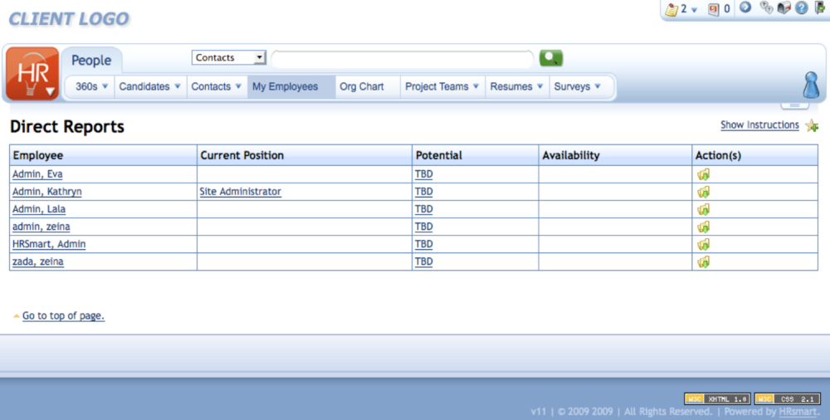
Task: Click TBD potential for Admin, Lala
Action: coord(424,209)
